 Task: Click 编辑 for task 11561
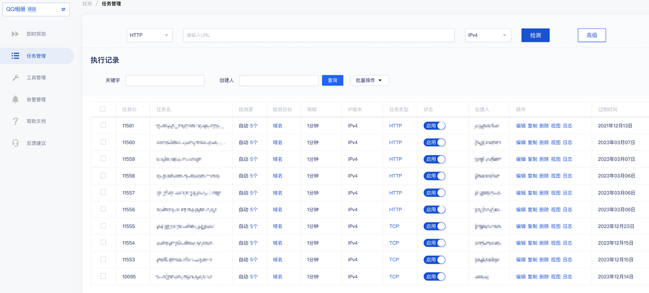[521, 126]
